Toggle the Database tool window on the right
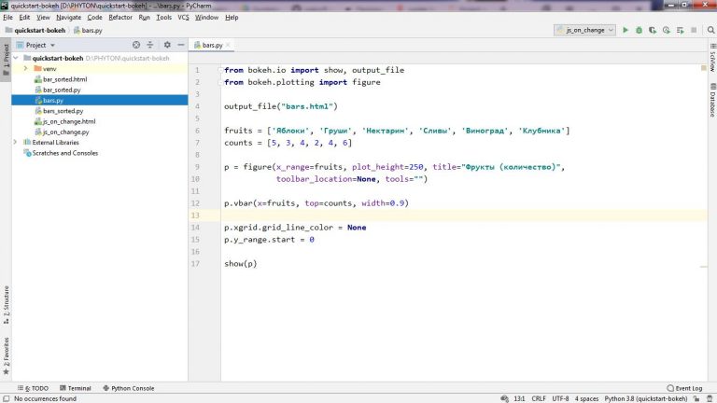This screenshot has height=403, width=717. 711,103
